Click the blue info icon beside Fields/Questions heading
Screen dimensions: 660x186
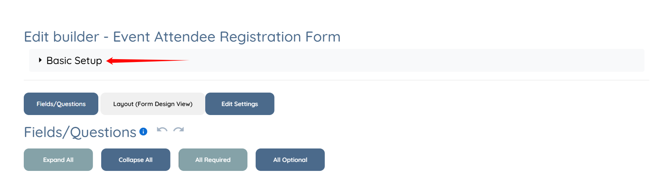click(x=143, y=131)
